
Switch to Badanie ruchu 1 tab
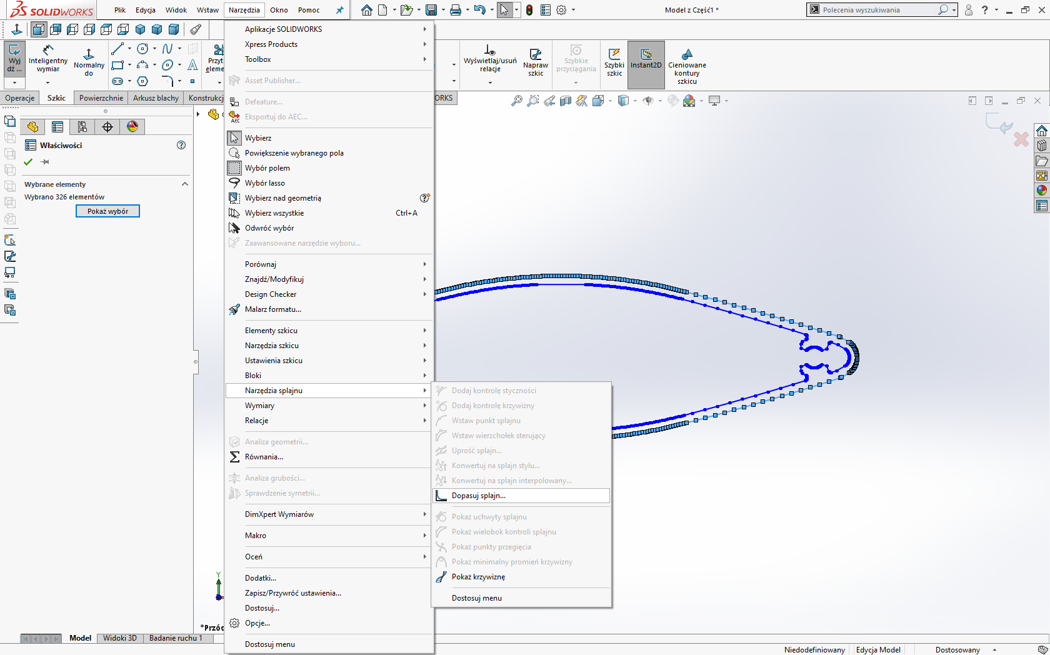pyautogui.click(x=176, y=638)
